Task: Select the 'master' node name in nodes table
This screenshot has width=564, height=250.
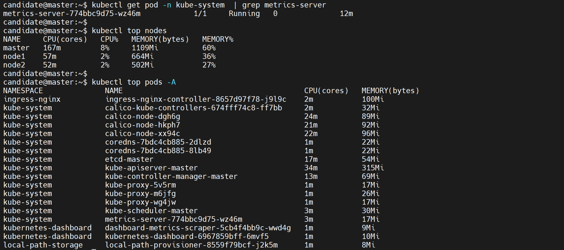Action: [16, 48]
